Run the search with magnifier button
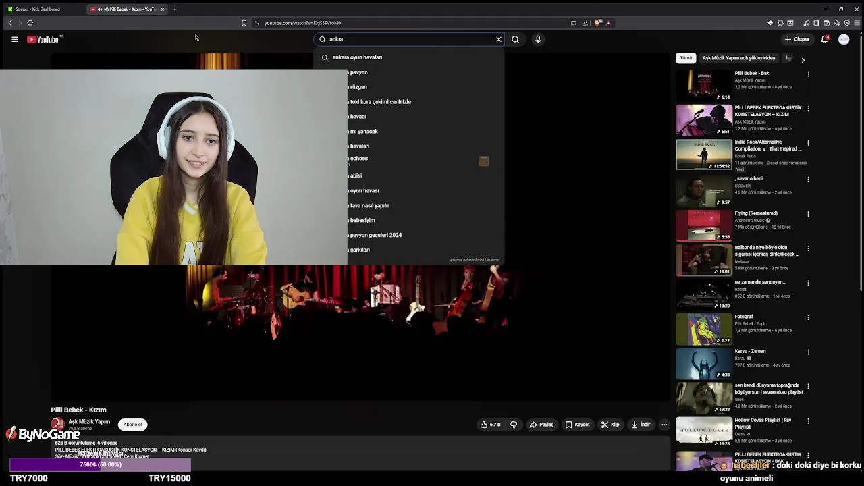 (515, 39)
